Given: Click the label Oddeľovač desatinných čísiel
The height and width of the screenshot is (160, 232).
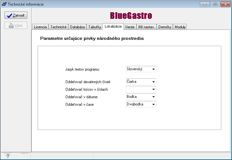Looking at the screenshot, I should pyautogui.click(x=88, y=82).
